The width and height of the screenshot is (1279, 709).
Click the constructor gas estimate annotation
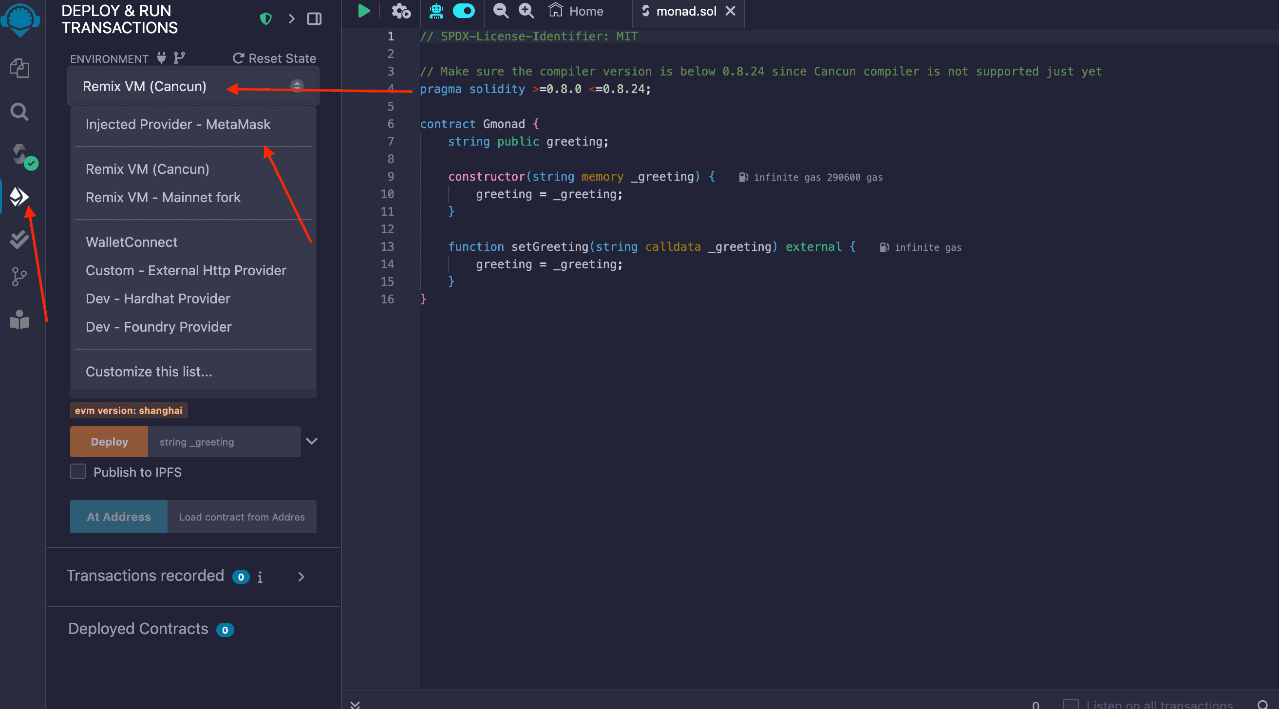click(x=811, y=177)
